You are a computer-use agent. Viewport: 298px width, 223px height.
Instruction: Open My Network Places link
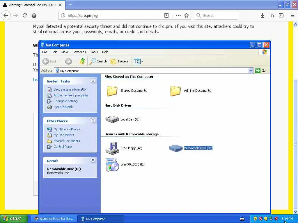(x=67, y=129)
